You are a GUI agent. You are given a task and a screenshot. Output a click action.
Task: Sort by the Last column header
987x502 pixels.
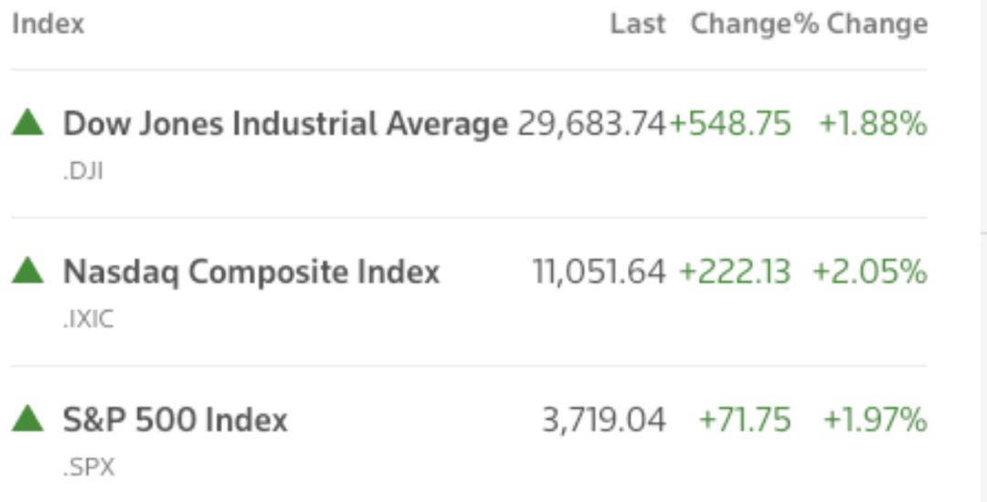click(x=638, y=24)
